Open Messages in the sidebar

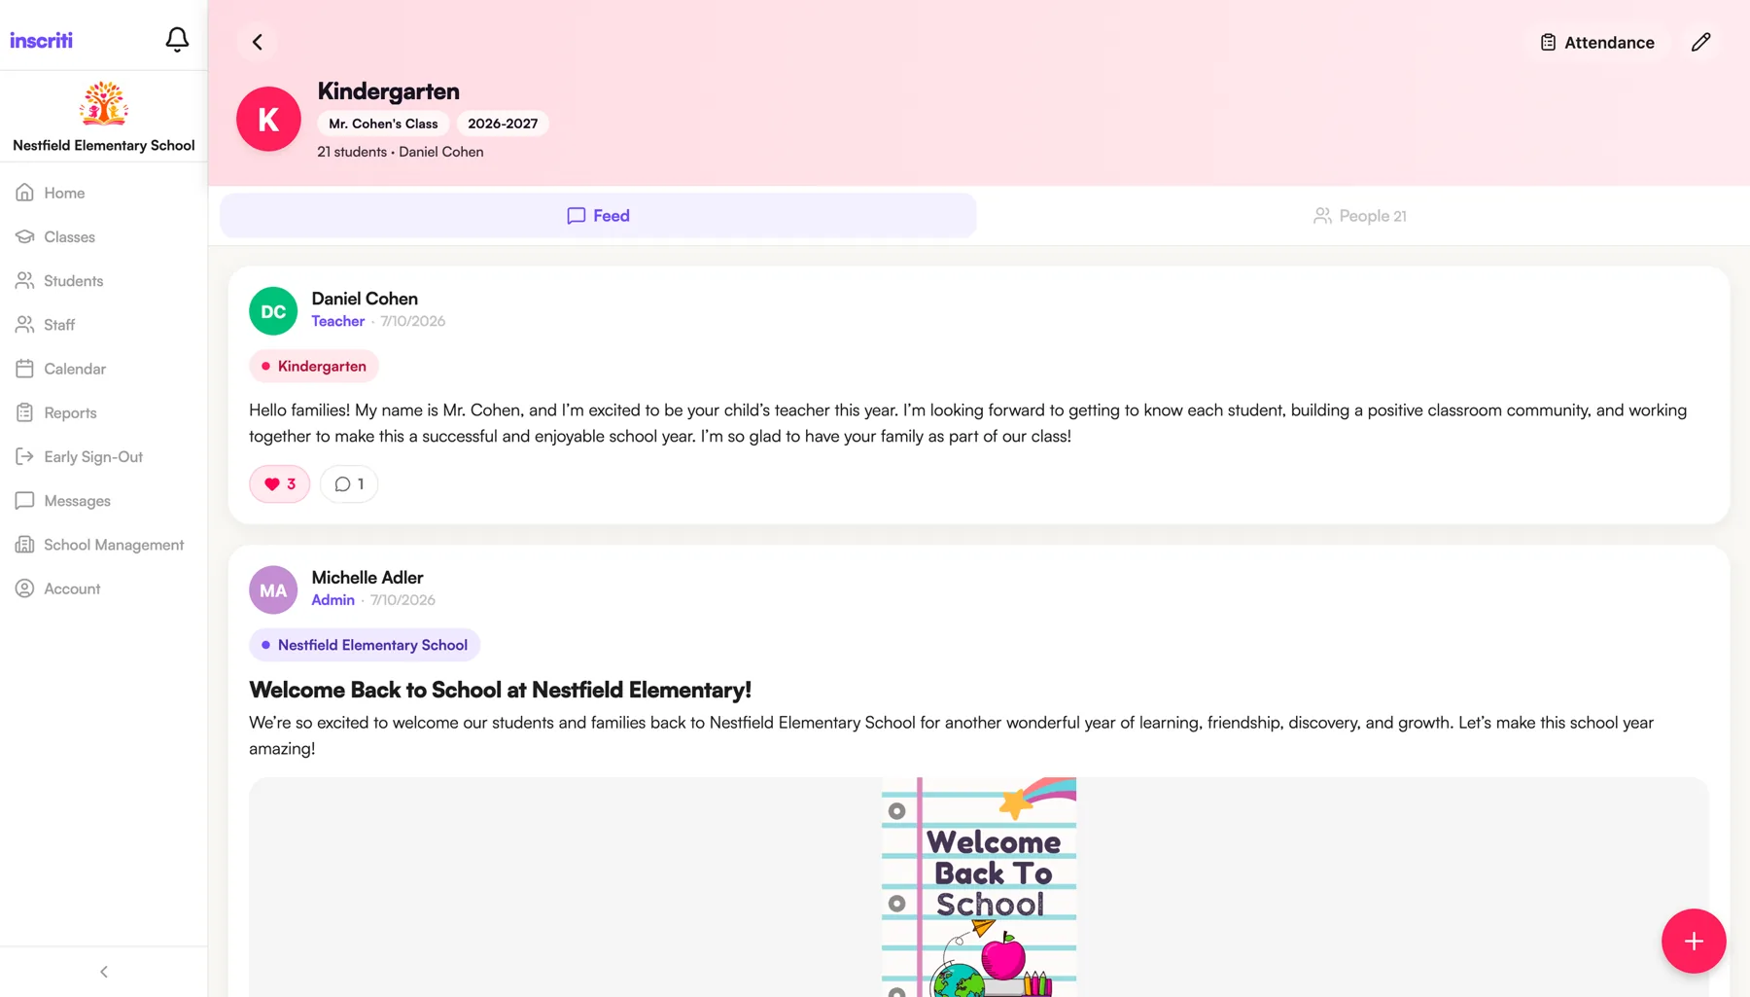coord(104,501)
